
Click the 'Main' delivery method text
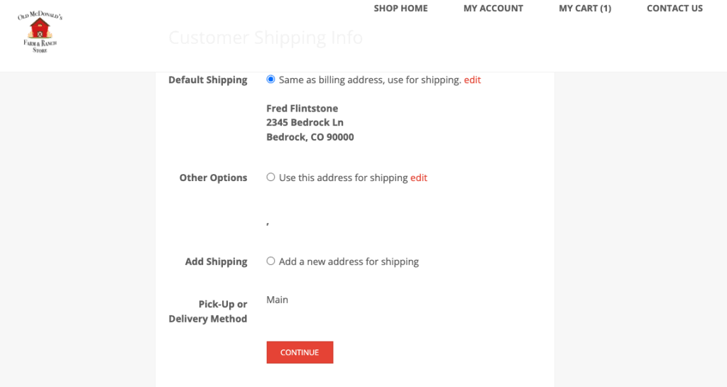pos(278,300)
